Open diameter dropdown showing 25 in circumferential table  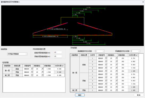pos(116,58)
